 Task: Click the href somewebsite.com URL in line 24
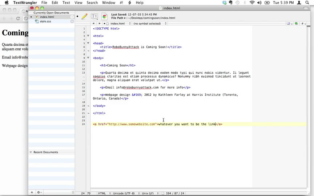click(x=132, y=124)
